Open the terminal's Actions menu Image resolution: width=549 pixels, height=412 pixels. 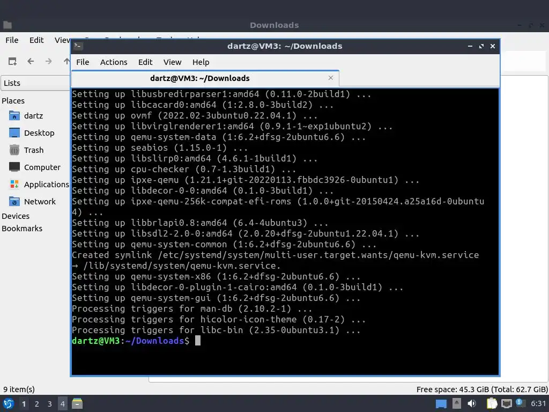(114, 62)
